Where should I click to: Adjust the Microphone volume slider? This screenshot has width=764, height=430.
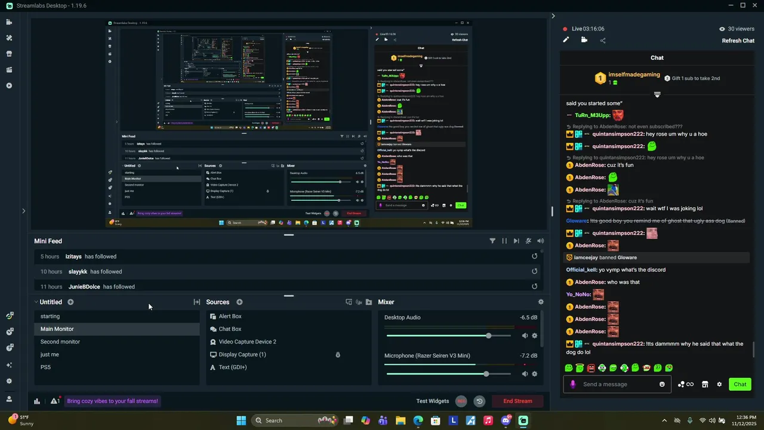coord(448,374)
